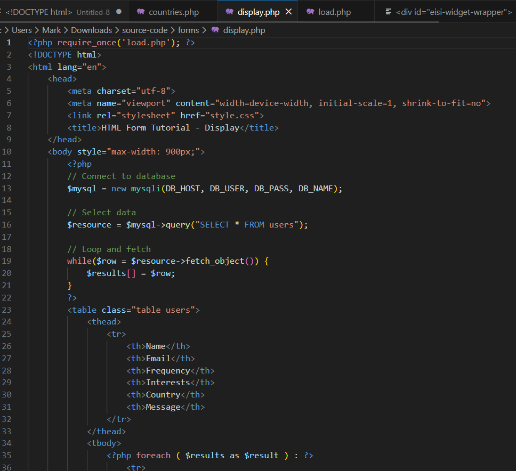Click the Name table header text
The width and height of the screenshot is (516, 471).
[156, 346]
